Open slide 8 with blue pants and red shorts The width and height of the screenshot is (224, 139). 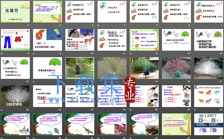pyautogui.click(x=15, y=40)
